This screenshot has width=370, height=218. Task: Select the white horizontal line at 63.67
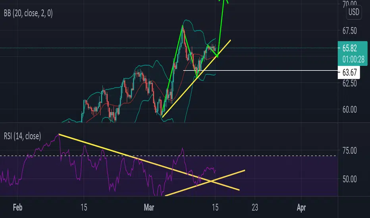260,71
